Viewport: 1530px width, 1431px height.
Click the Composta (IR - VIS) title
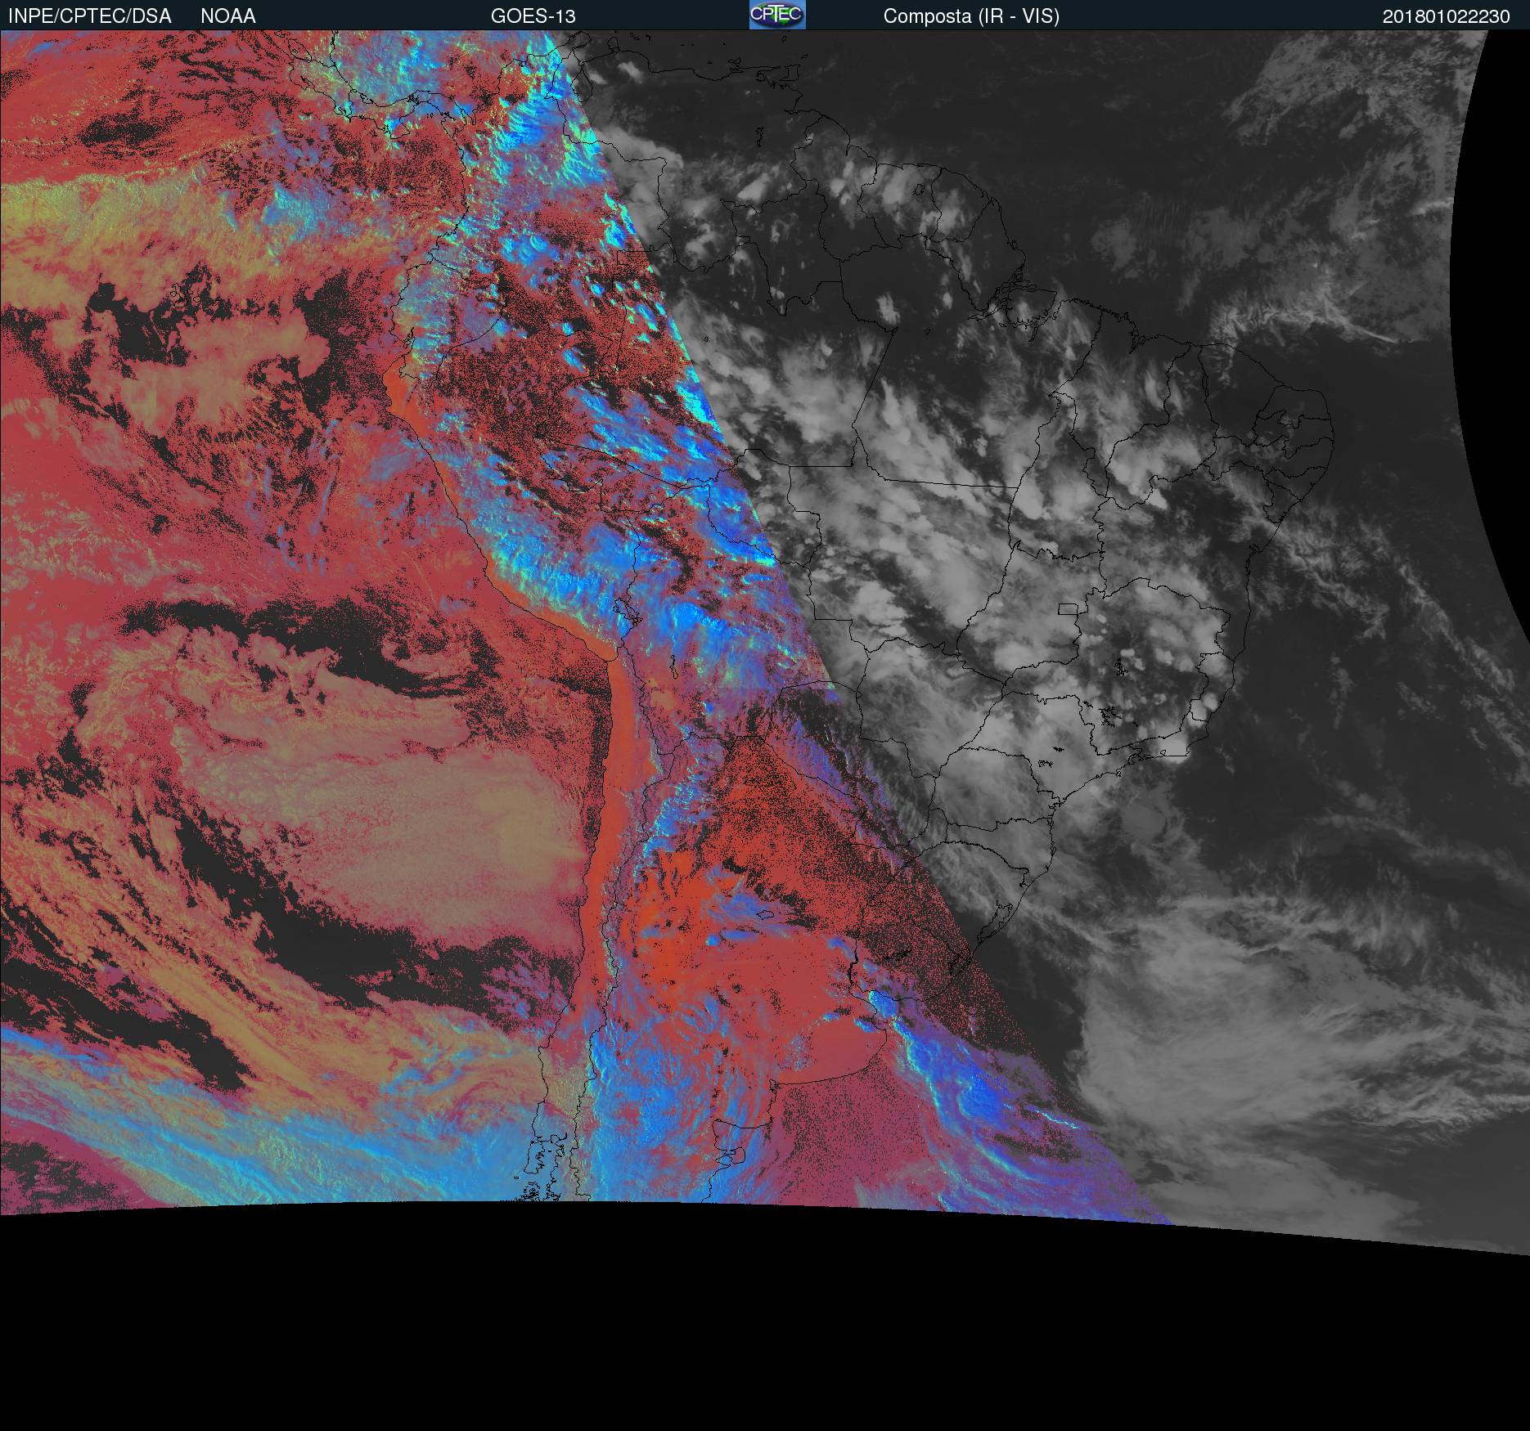[971, 16]
